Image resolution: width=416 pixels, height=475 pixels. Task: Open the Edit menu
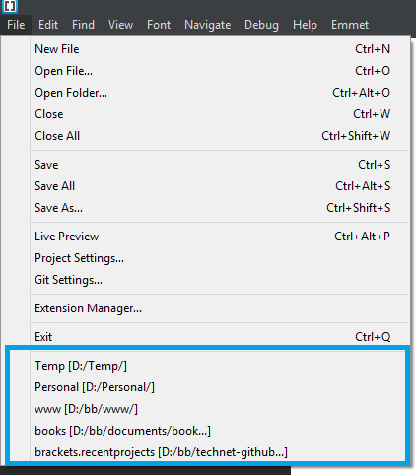coord(48,25)
